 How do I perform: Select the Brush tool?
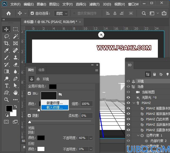(x=6, y=57)
